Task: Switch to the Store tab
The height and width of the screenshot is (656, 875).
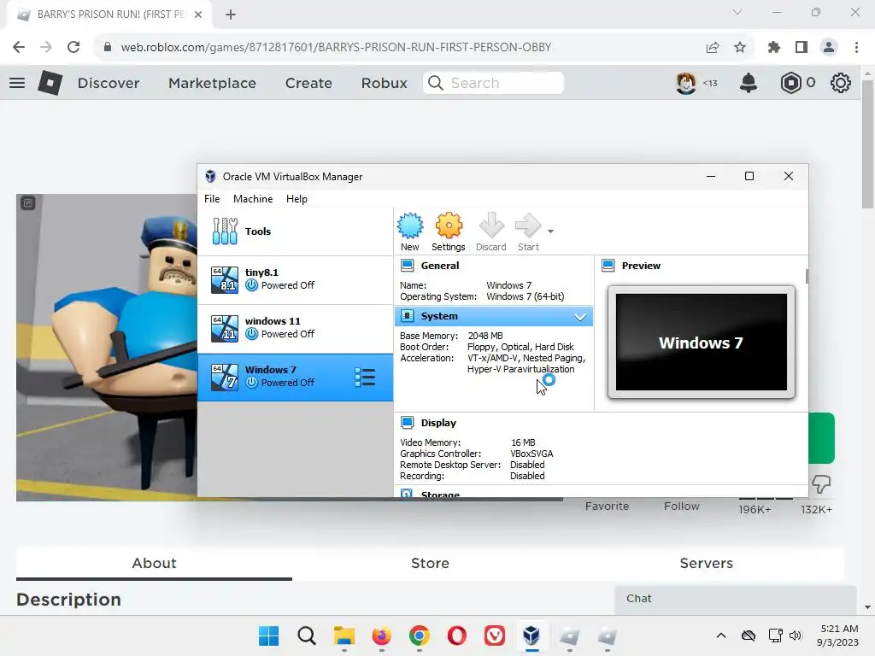Action: [x=430, y=564]
